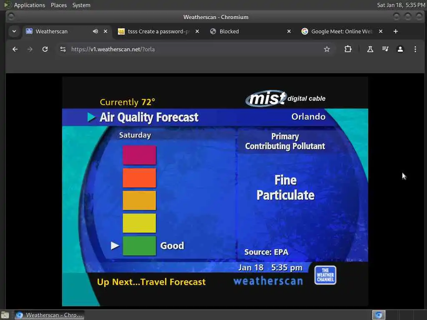Expand the tab search dropdown
427x320 pixels.
(x=14, y=31)
